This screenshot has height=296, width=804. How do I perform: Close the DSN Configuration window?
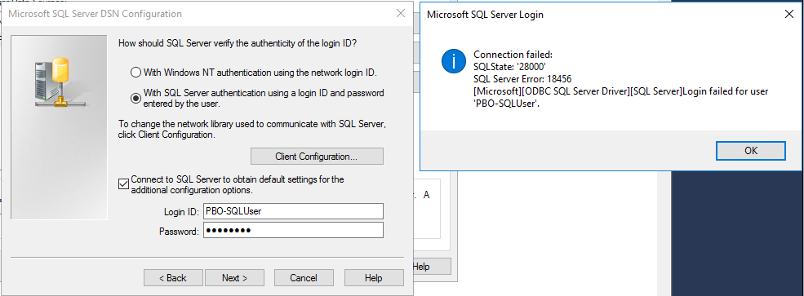[x=401, y=14]
